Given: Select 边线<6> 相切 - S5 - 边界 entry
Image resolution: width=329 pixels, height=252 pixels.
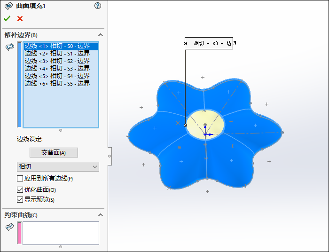Looking at the screenshot, I should coord(61,84).
